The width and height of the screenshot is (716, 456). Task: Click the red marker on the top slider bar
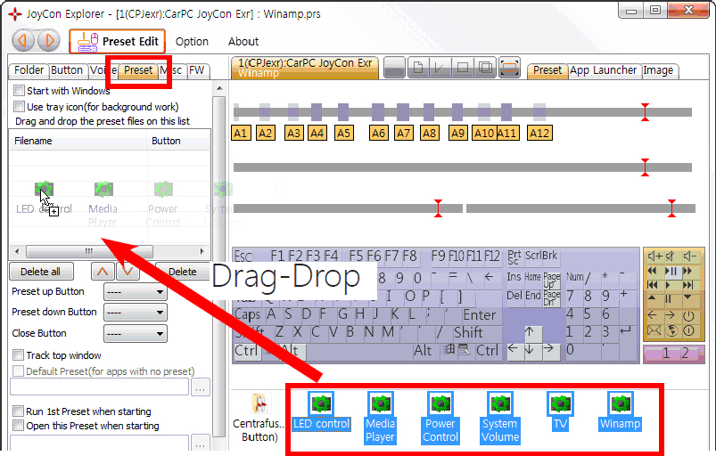645,112
